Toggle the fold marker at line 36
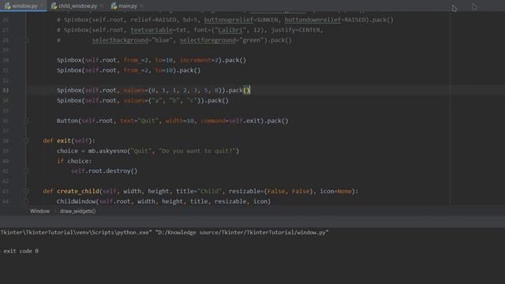The height and width of the screenshot is (284, 505). [26, 121]
